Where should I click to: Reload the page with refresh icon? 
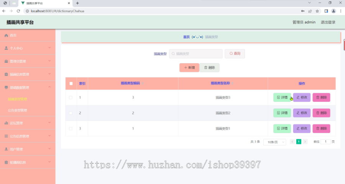point(18,11)
